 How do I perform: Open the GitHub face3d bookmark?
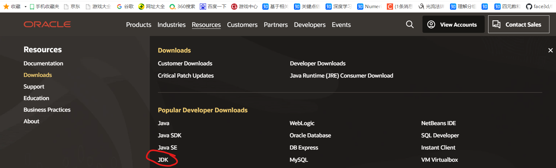(x=539, y=7)
